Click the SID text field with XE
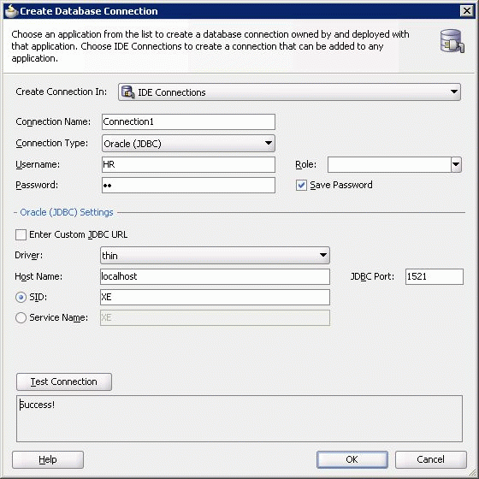 coord(215,298)
